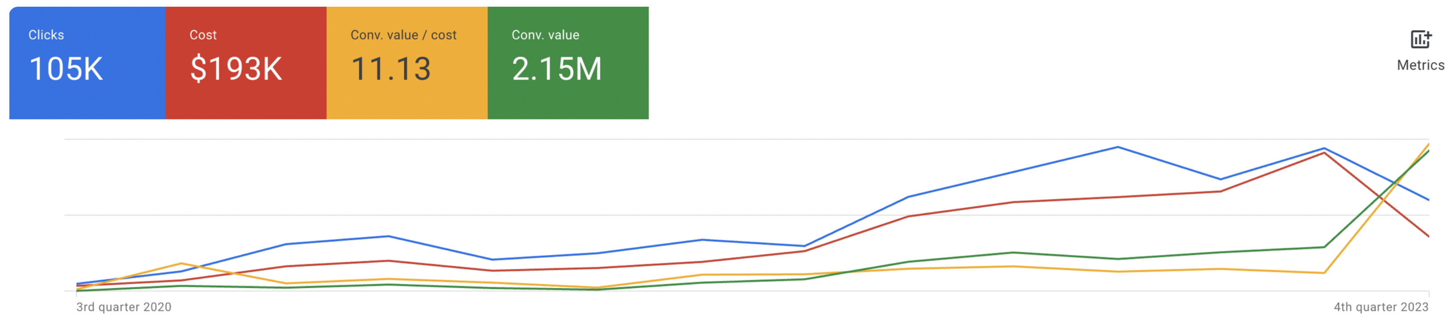
Task: Click the 11.13 ratio value
Action: pyautogui.click(x=391, y=69)
